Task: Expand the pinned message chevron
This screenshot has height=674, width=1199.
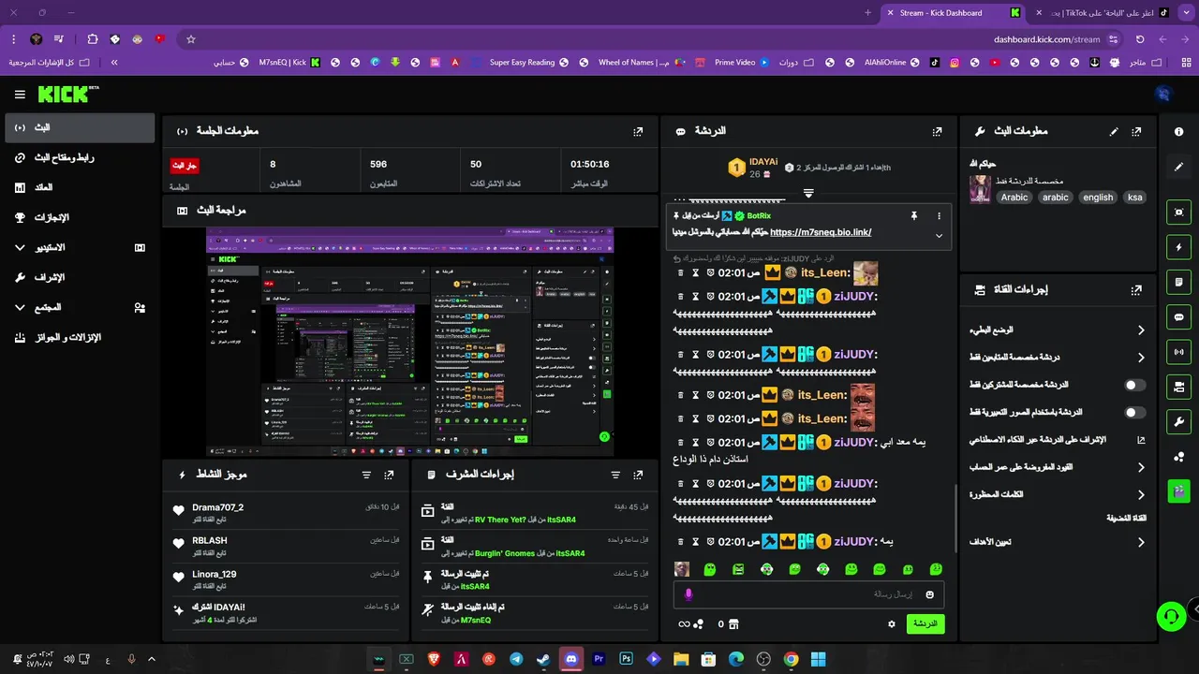Action: pos(939,236)
